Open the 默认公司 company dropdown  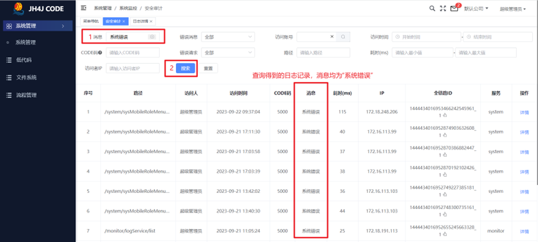point(476,9)
